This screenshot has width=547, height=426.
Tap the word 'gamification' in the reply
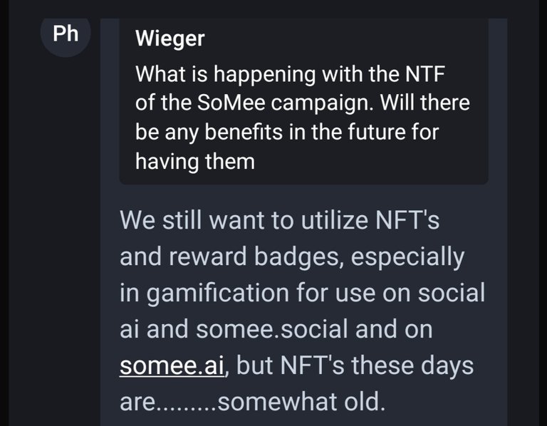218,293
